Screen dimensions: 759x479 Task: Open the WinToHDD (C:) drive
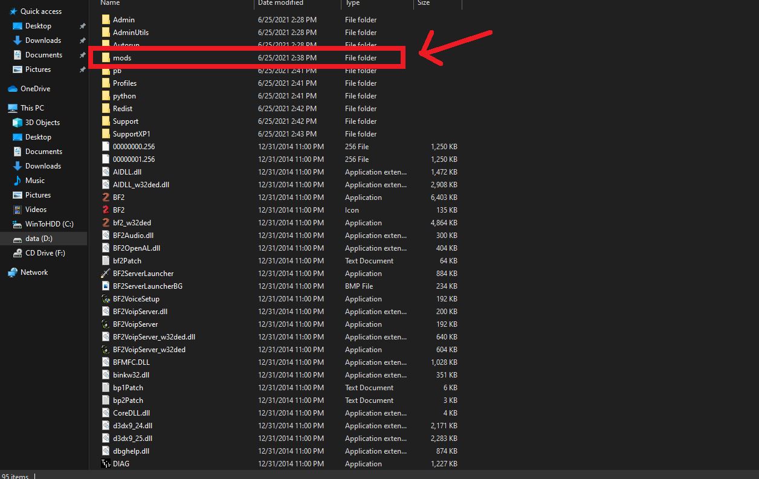click(x=49, y=224)
